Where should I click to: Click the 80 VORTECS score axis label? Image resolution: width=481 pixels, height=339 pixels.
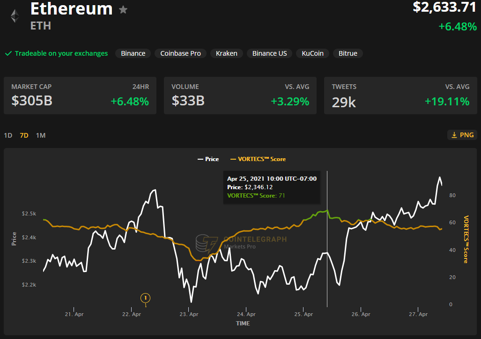click(x=452, y=195)
